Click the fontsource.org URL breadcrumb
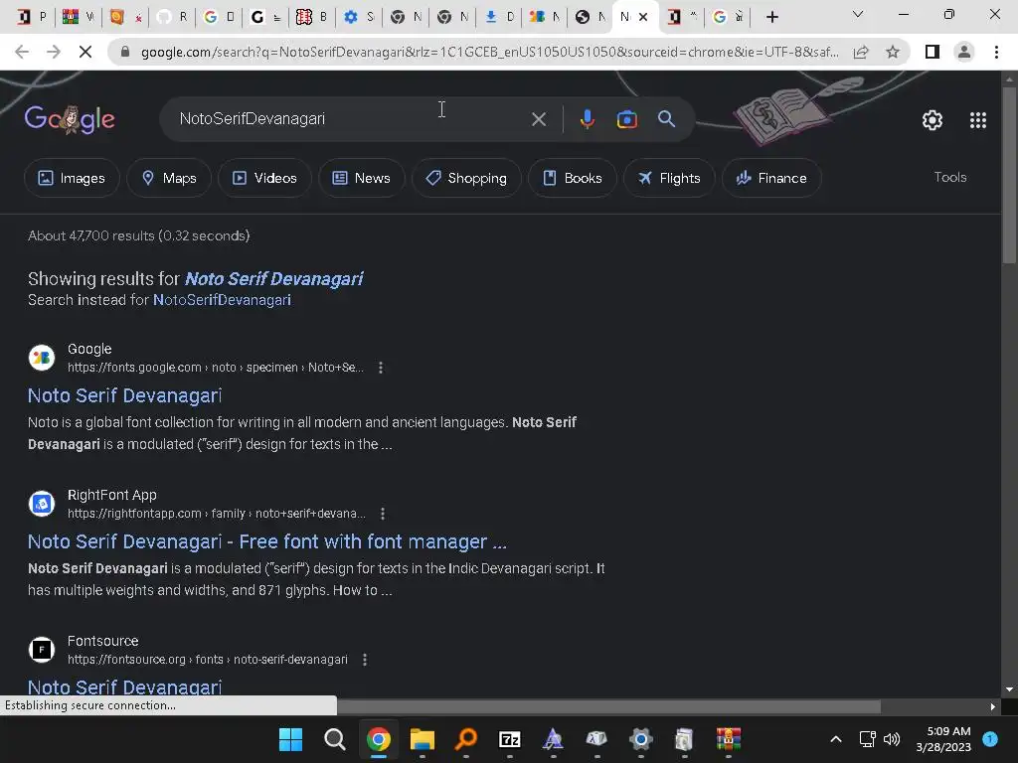Image resolution: width=1018 pixels, height=763 pixels. click(x=207, y=660)
